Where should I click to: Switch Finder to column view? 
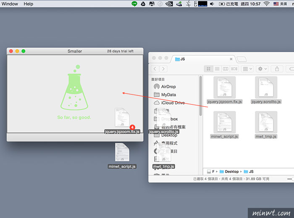pos(226,69)
